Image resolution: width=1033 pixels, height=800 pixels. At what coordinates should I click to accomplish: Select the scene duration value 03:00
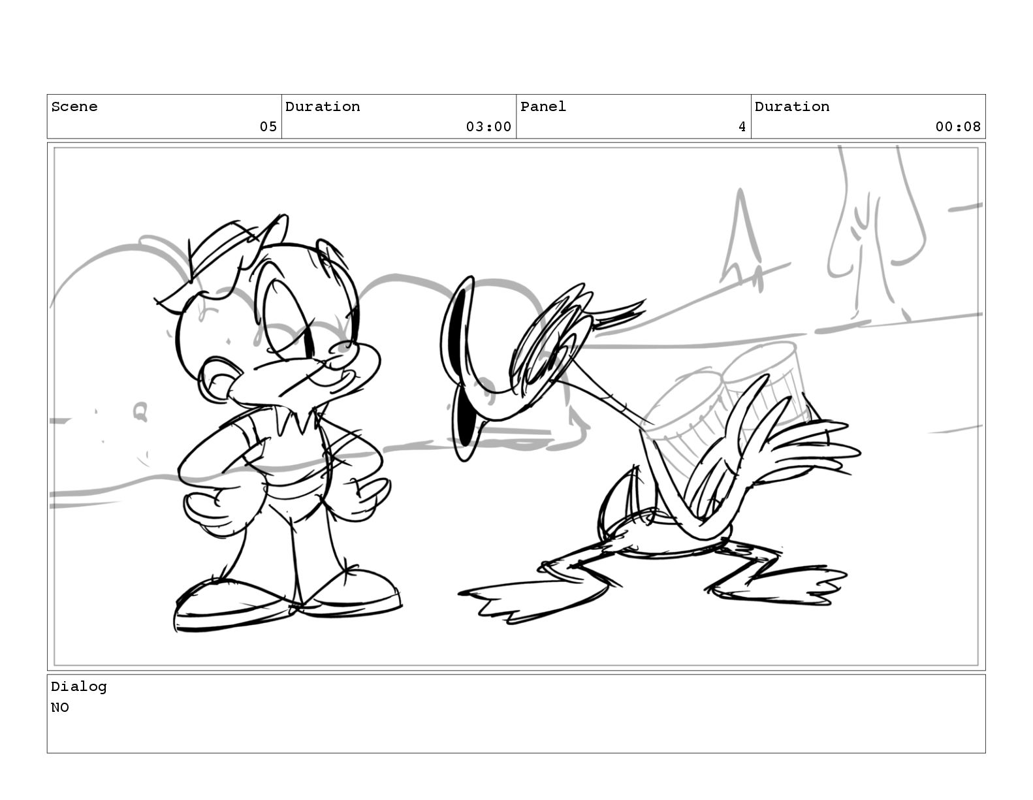[x=488, y=127]
